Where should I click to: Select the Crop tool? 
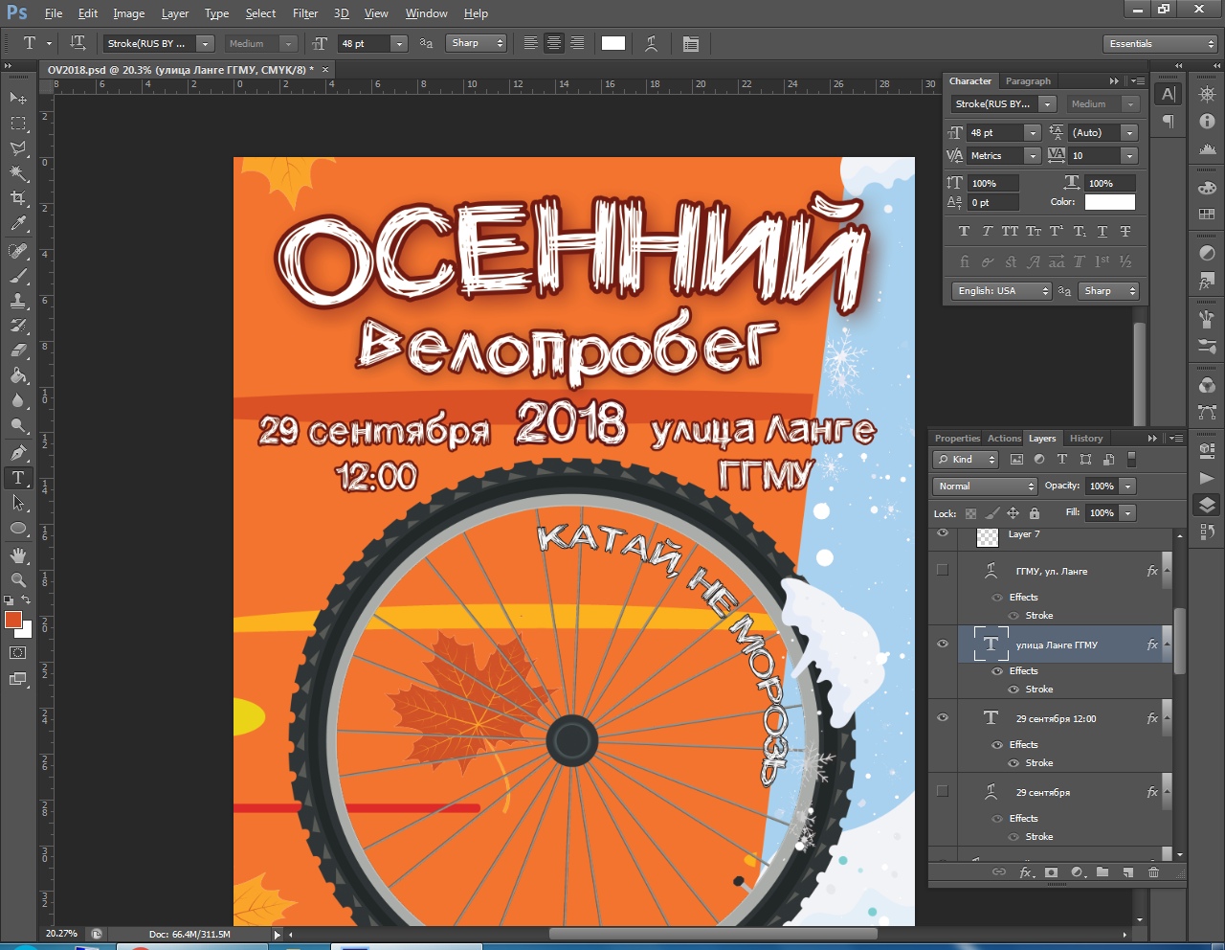click(x=18, y=198)
